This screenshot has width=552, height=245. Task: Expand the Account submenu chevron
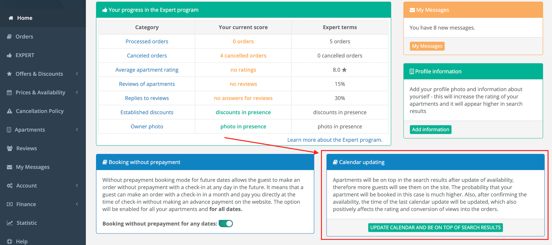coord(77,185)
